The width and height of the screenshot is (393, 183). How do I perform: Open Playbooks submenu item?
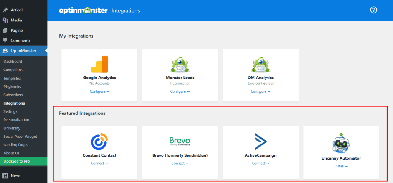click(x=12, y=87)
